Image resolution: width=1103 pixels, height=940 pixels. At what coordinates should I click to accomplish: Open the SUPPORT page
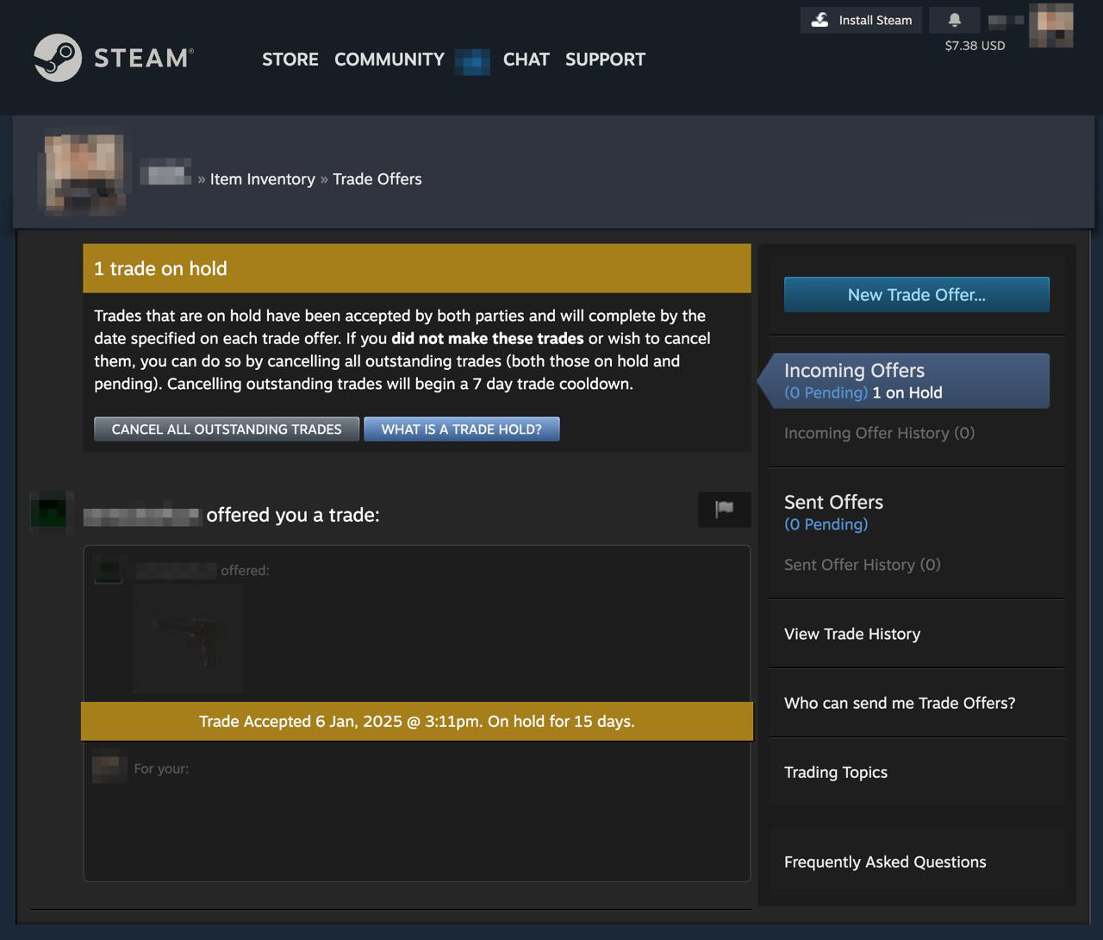tap(605, 60)
